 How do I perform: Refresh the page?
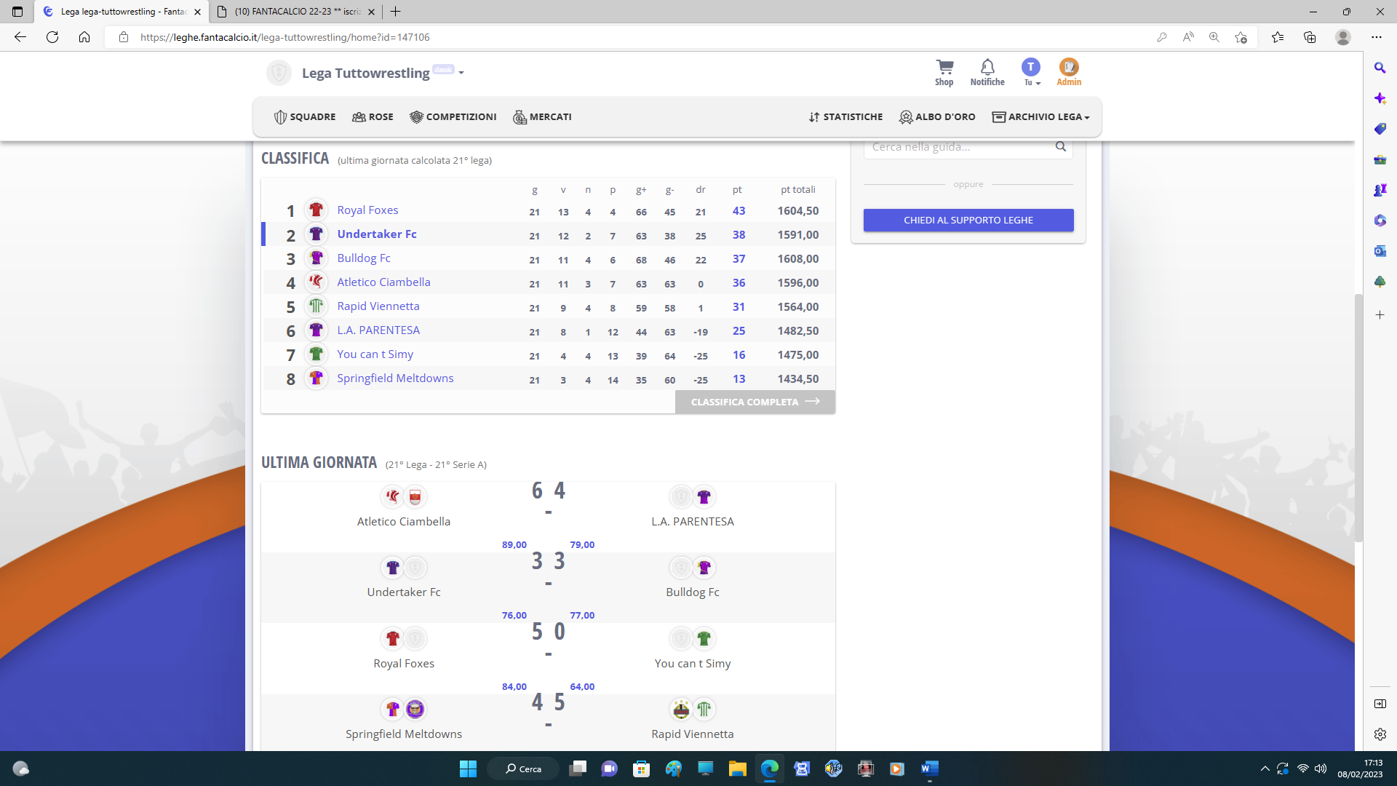point(52,37)
